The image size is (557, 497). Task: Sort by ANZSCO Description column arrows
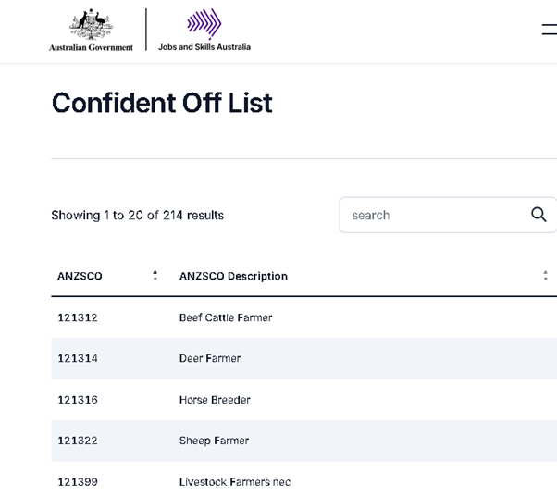pos(545,275)
